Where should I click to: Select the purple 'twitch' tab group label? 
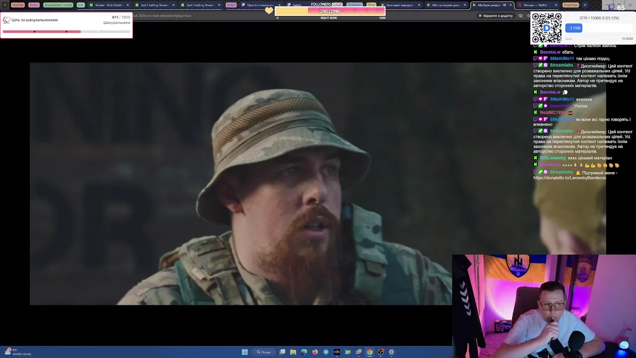[231, 5]
